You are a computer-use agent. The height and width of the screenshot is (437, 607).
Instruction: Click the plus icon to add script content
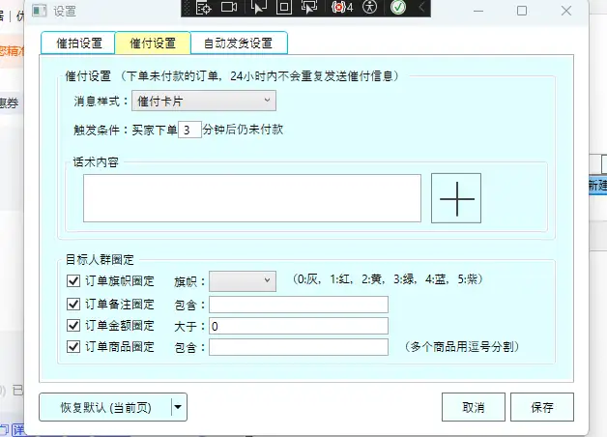pos(455,197)
